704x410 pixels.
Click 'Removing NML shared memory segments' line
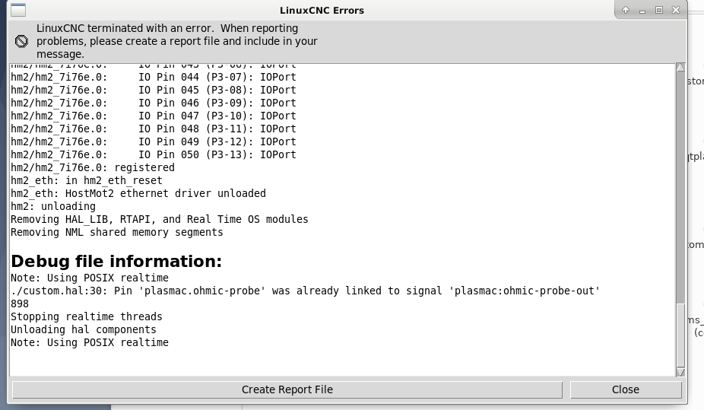coord(117,233)
